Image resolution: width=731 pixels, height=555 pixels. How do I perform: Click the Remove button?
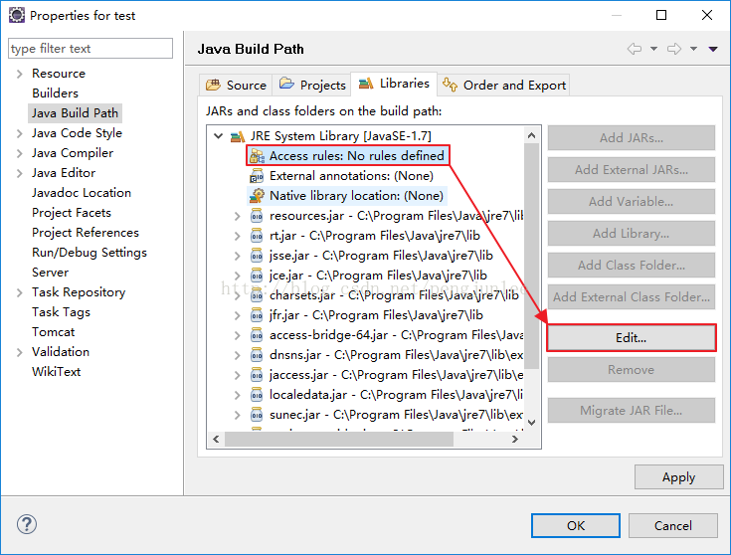pos(632,370)
